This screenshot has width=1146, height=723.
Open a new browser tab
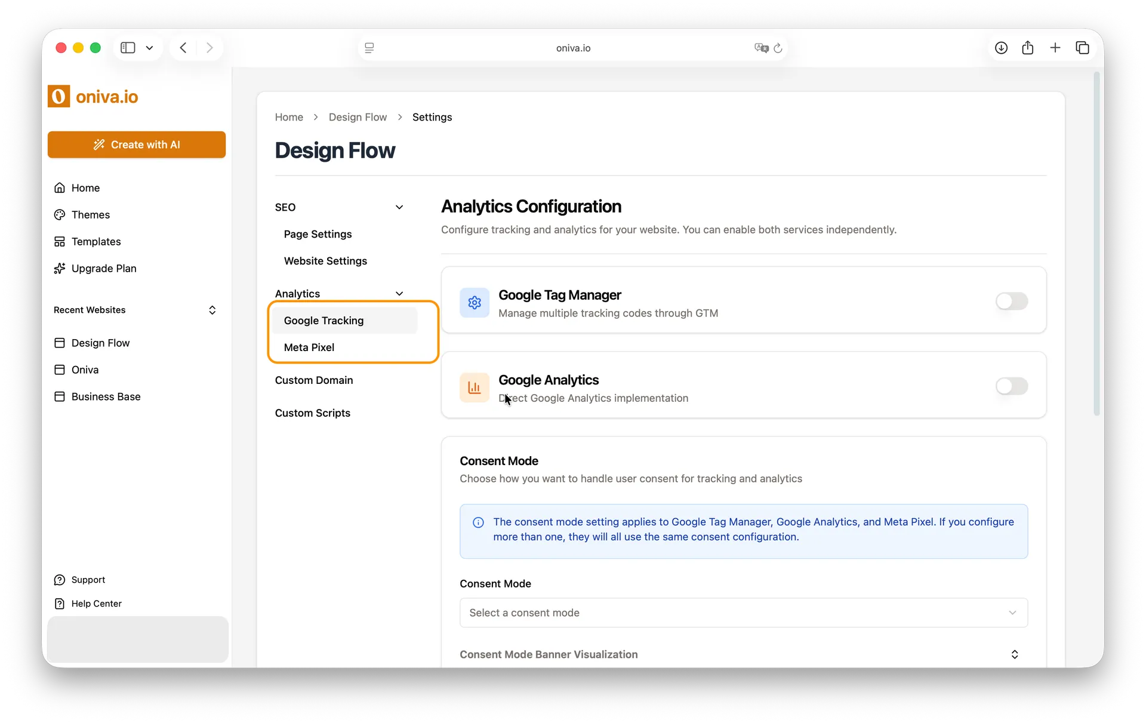[1055, 48]
